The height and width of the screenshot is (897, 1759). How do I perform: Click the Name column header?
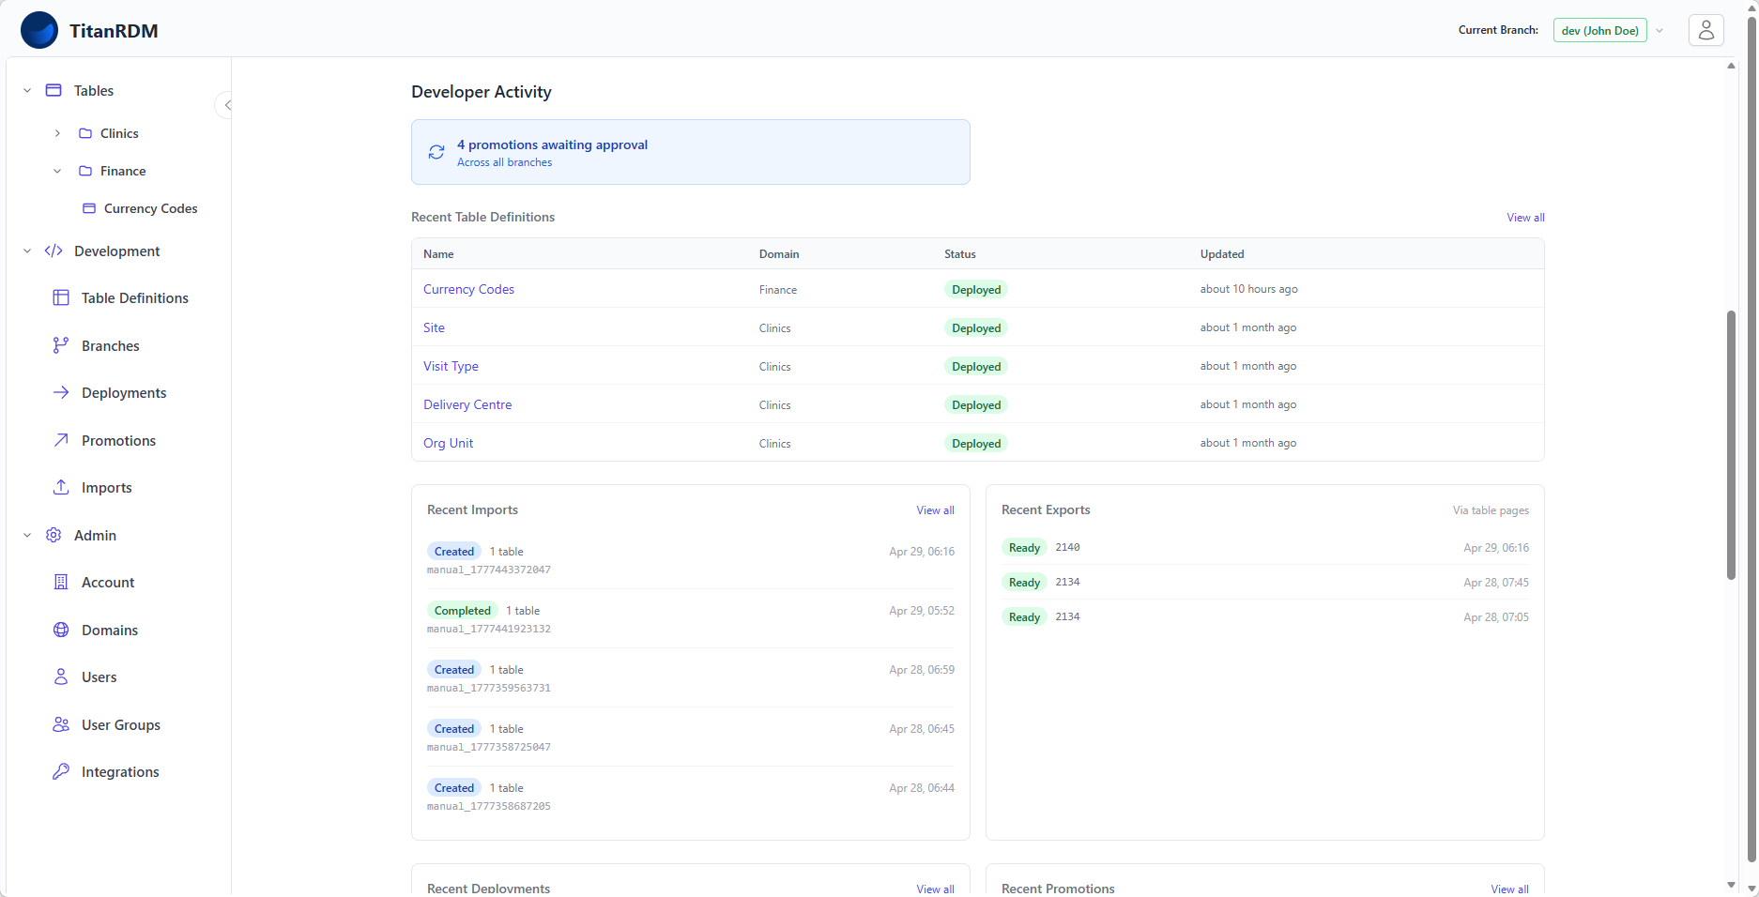pos(438,253)
